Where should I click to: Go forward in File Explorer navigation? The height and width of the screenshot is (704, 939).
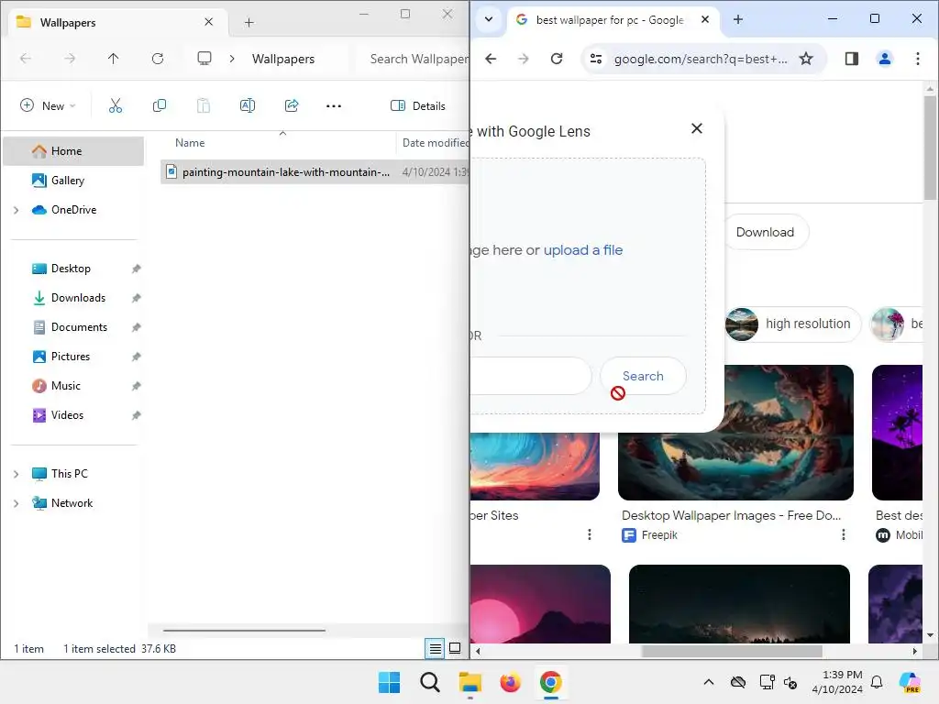[70, 58]
